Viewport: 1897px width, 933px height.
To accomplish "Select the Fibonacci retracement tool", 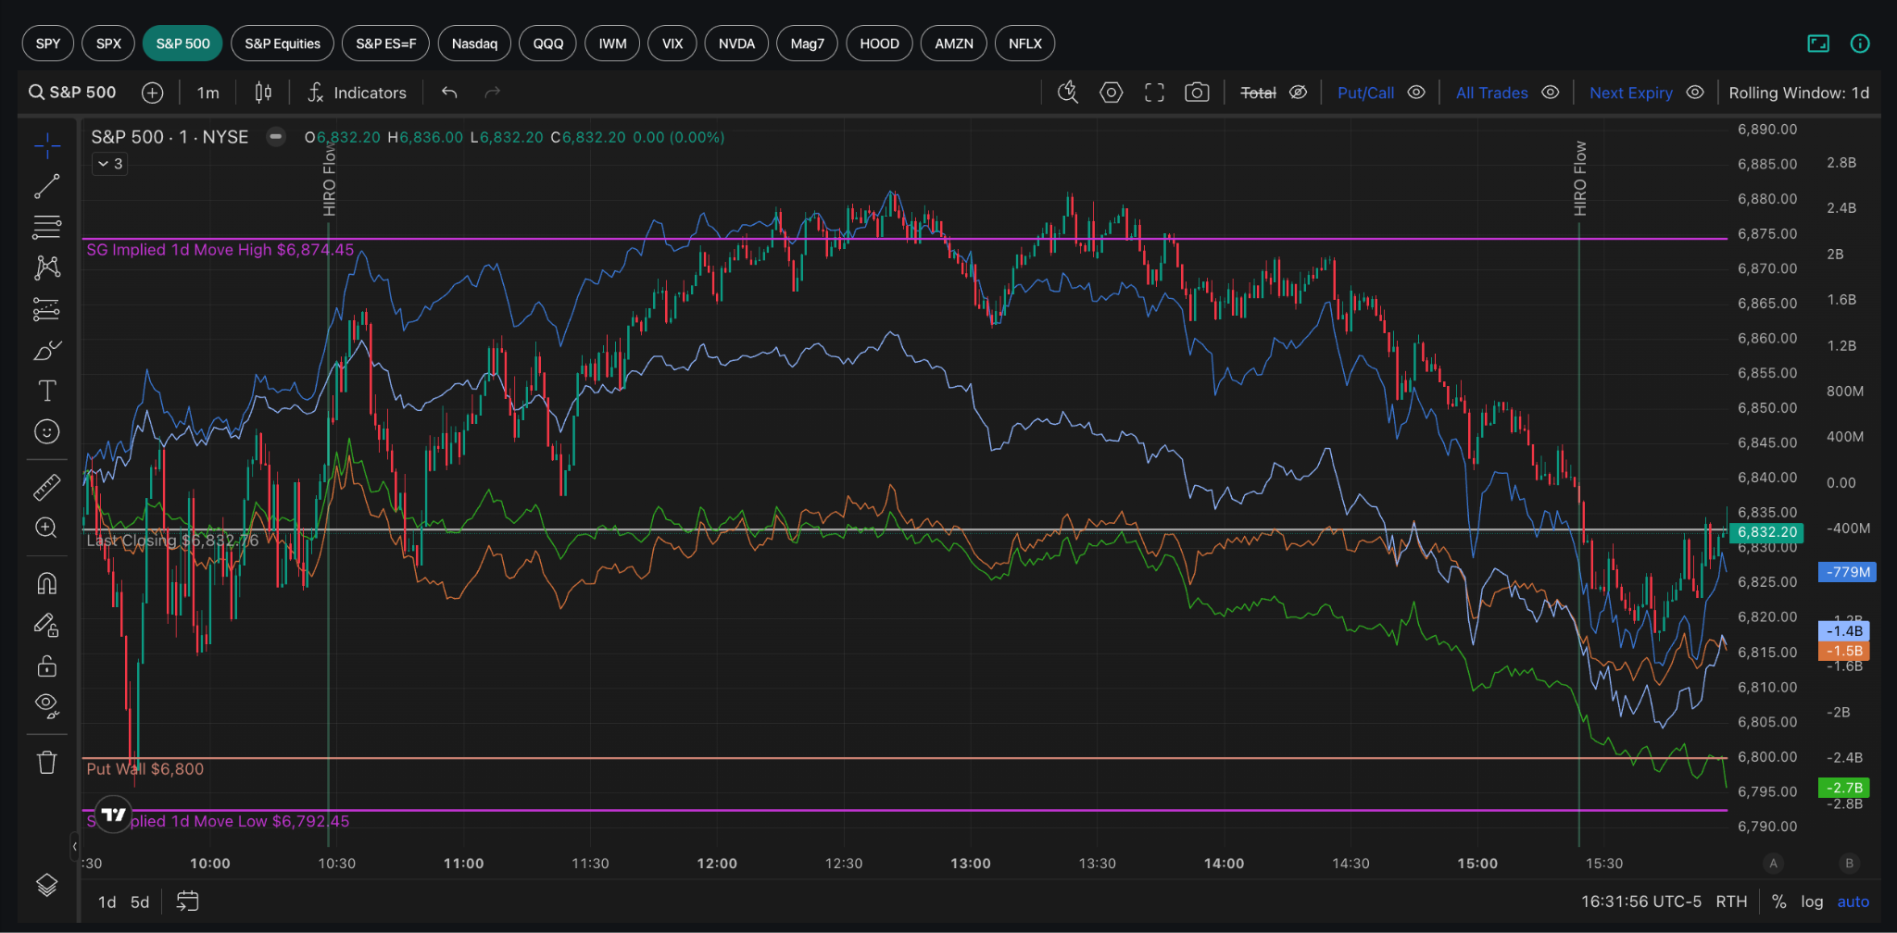I will coord(46,227).
